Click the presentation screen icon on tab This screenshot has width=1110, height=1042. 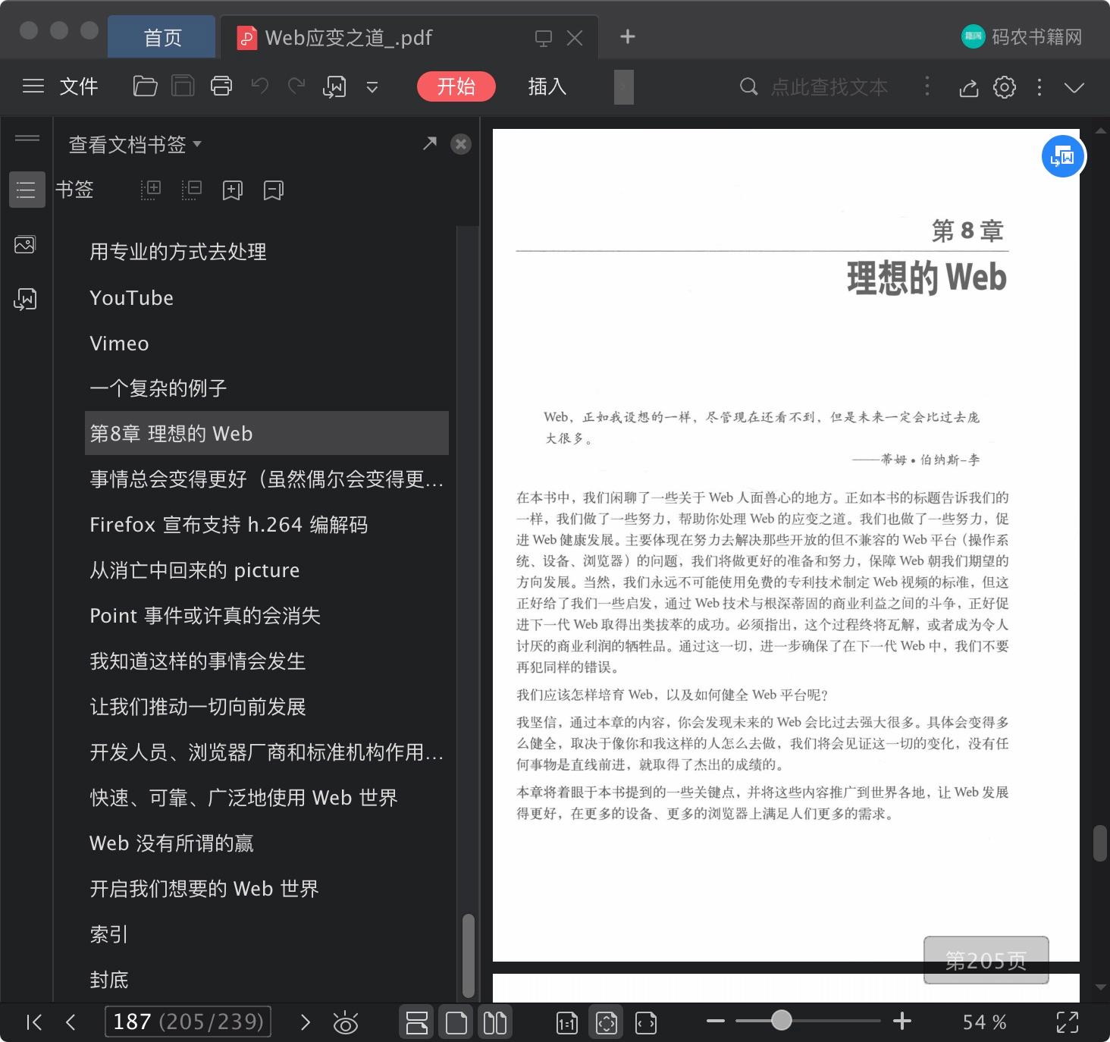(x=544, y=38)
